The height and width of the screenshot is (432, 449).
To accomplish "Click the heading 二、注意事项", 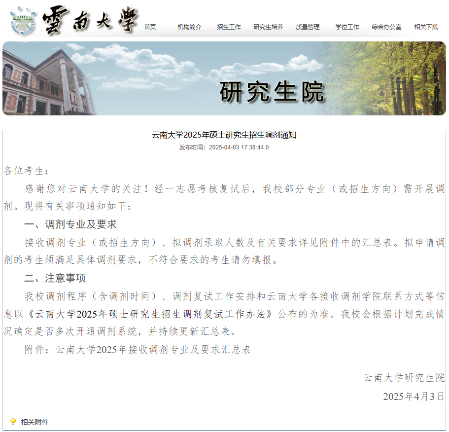I will tap(55, 279).
